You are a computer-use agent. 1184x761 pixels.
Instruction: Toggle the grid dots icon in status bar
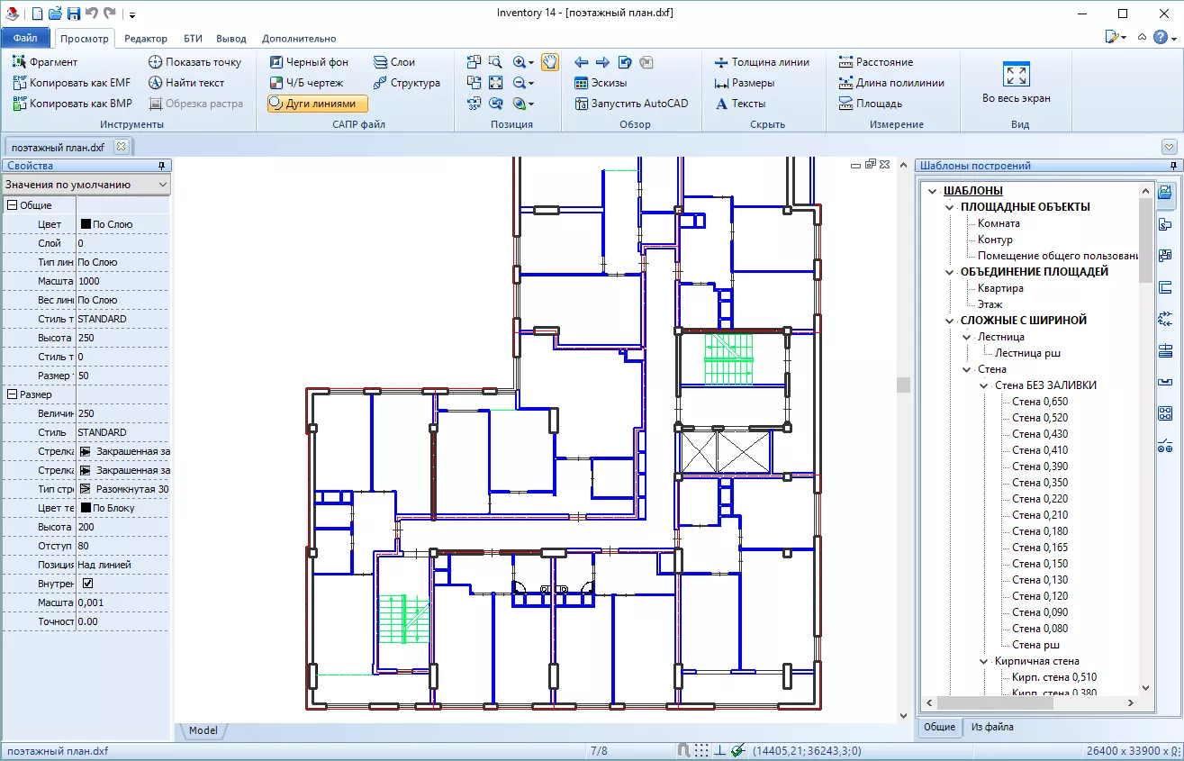coord(701,750)
